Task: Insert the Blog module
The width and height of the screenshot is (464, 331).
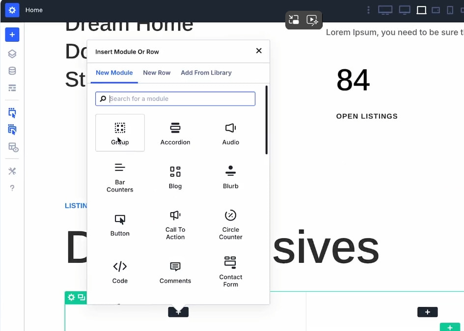Action: point(175,178)
